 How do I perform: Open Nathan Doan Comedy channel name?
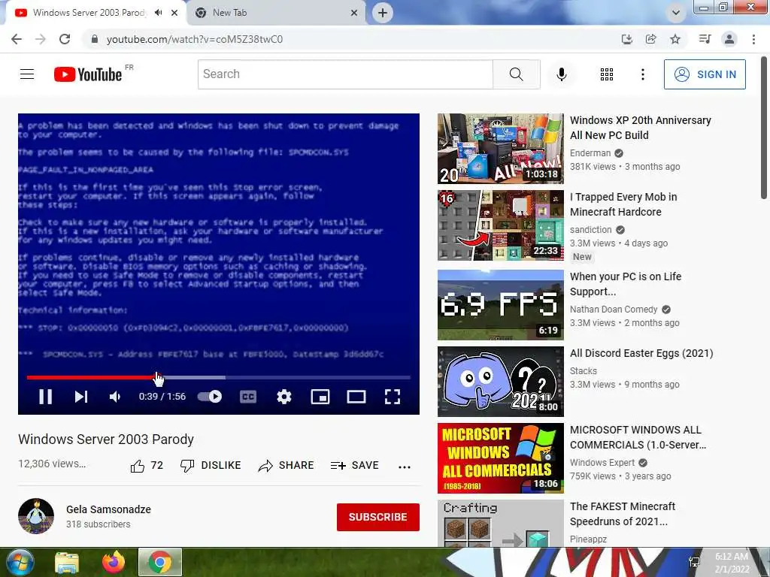click(x=614, y=309)
